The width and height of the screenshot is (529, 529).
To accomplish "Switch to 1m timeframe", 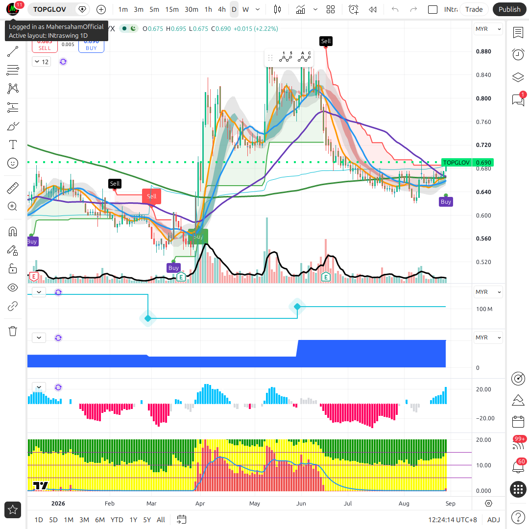I will 123,9.
